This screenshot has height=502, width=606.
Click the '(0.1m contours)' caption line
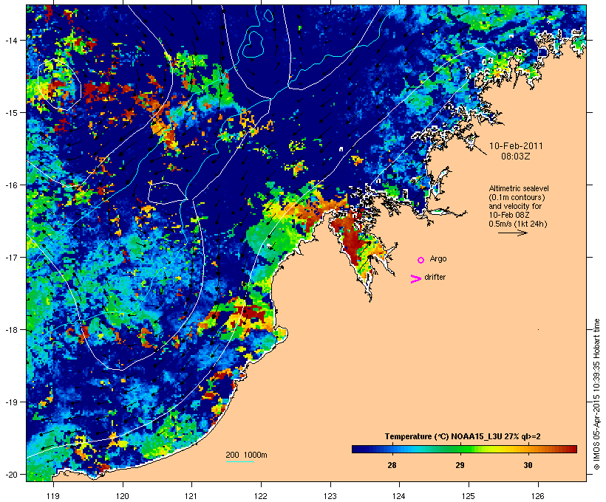[x=517, y=197]
